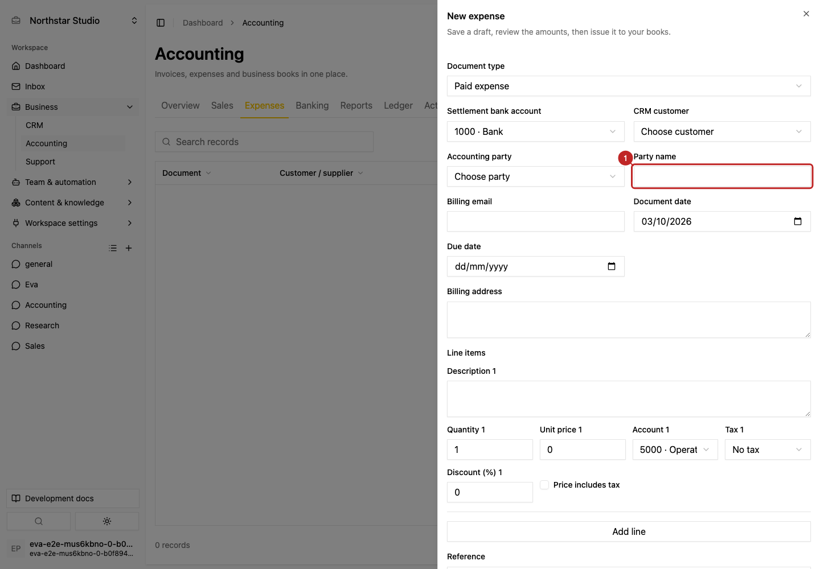Image resolution: width=820 pixels, height=569 pixels.
Task: Add a new channel with the plus icon
Action: coord(129,248)
